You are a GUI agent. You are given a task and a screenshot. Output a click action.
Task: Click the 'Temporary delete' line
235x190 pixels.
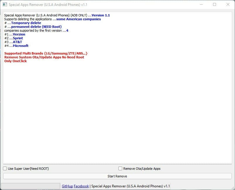pyautogui.click(x=23, y=23)
